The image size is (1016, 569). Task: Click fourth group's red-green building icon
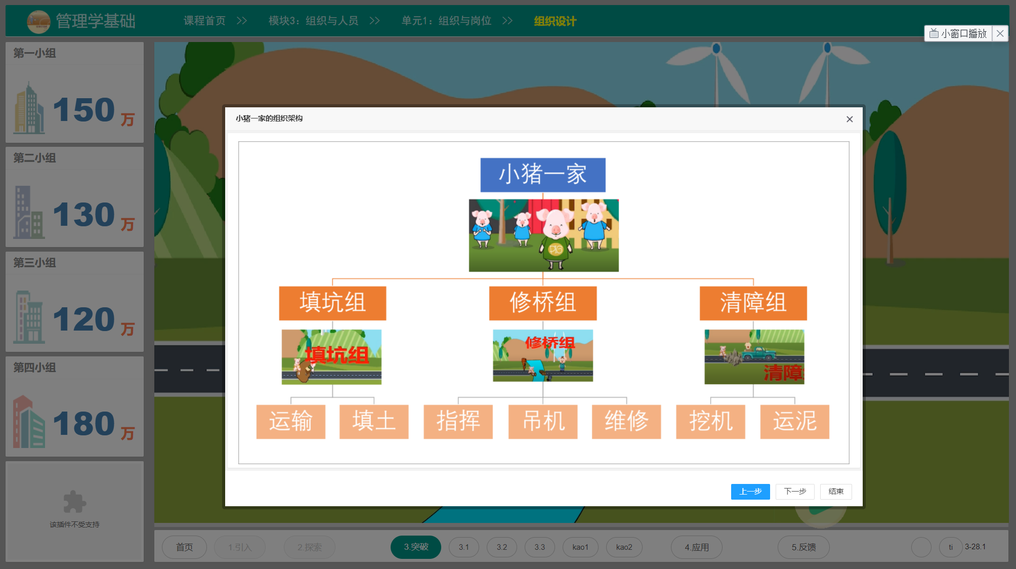28,422
